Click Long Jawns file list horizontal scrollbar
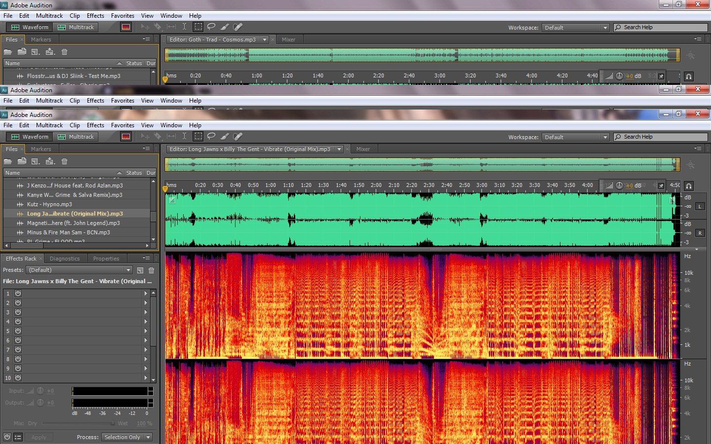This screenshot has height=444, width=711. pos(77,245)
